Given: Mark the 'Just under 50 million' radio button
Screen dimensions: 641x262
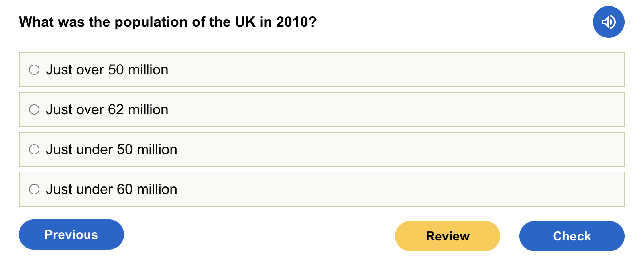Looking at the screenshot, I should [x=34, y=149].
